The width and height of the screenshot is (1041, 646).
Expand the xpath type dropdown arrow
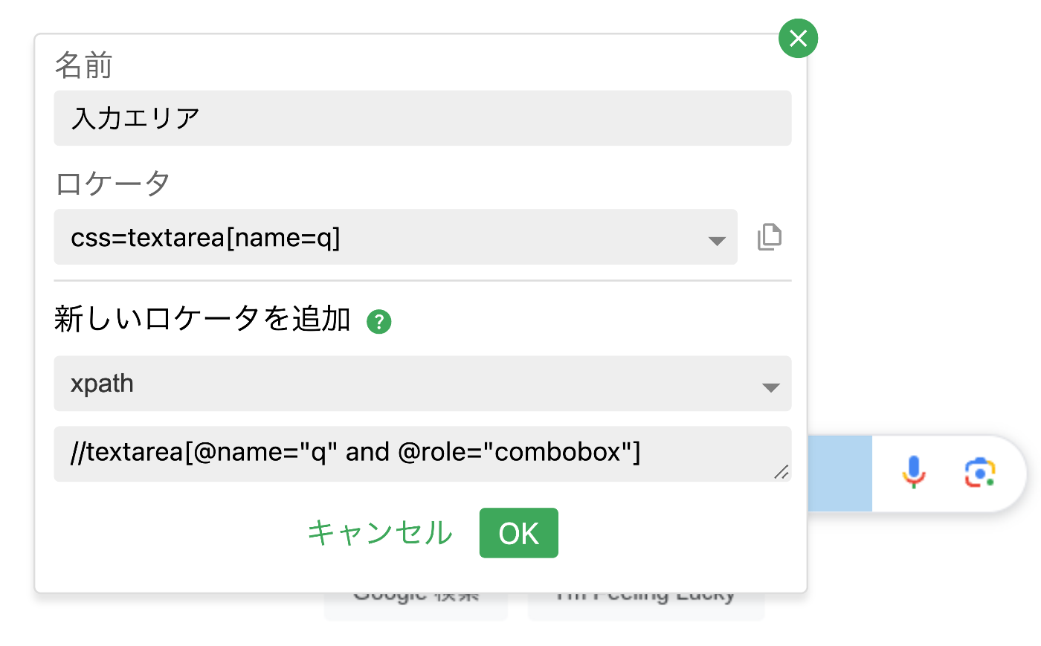point(770,387)
